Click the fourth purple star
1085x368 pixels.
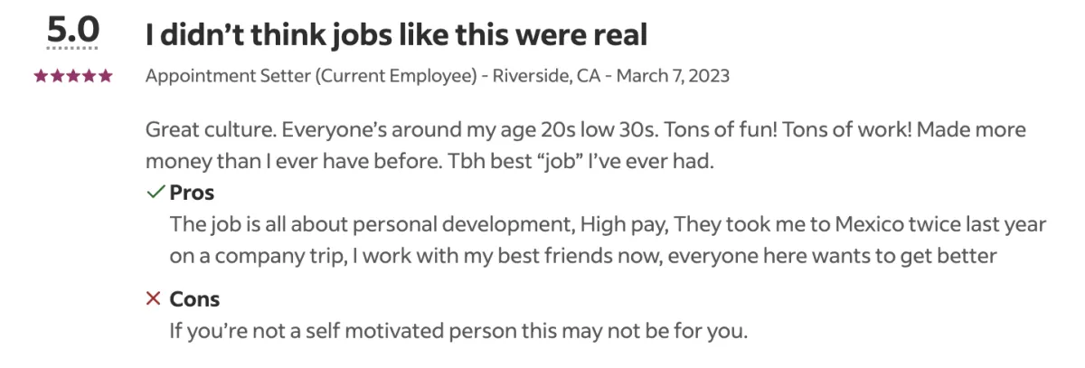(x=90, y=76)
